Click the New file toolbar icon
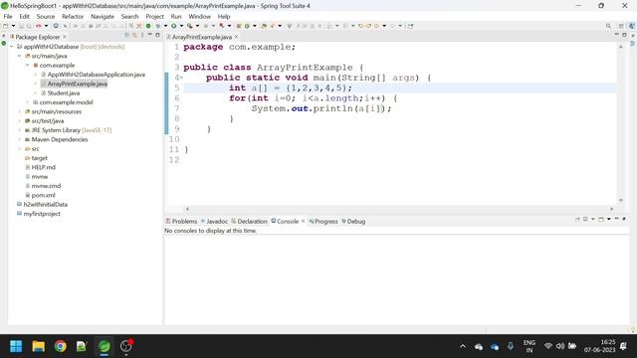Screen dimensions: 637x358 pyautogui.click(x=6, y=26)
